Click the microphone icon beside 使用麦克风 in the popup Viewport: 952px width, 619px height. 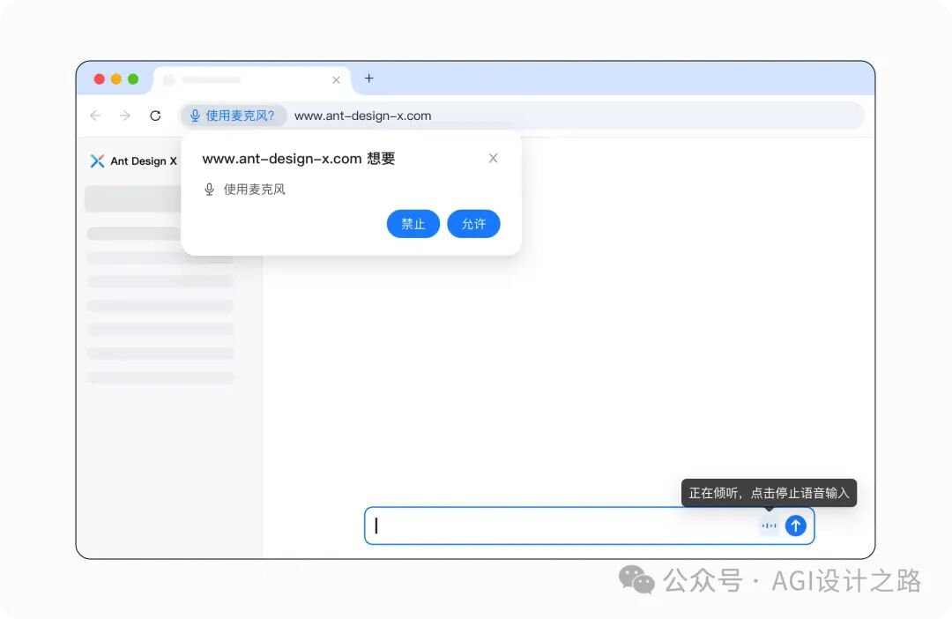(x=210, y=190)
